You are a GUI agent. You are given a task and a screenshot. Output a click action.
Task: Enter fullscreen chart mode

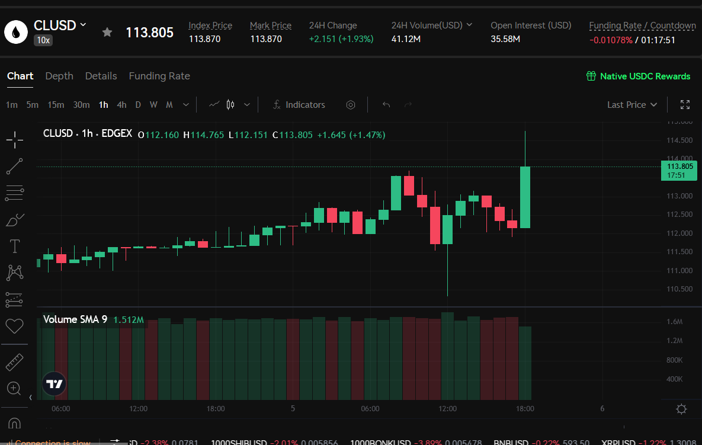685,105
